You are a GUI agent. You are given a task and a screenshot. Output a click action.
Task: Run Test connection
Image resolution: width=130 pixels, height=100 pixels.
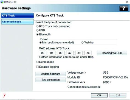click(x=50, y=80)
